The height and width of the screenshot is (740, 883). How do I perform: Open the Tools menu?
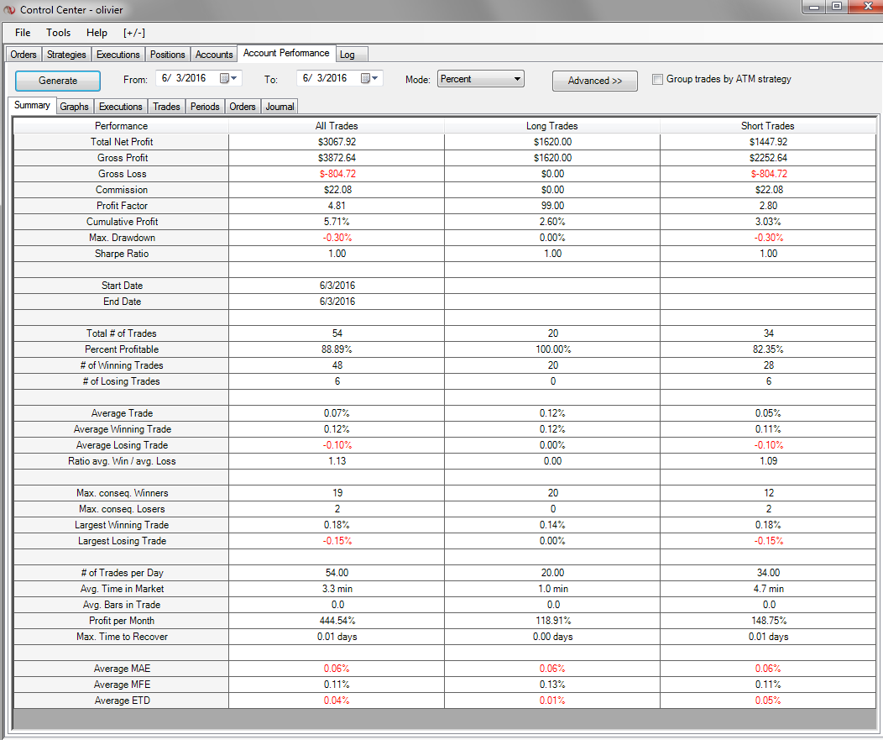59,33
